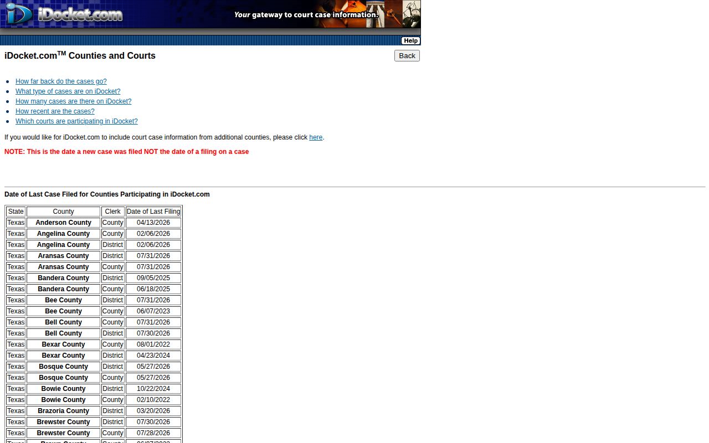
Task: Click 'Date of Last Case Filed for Counties' caption
Action: pos(107,194)
